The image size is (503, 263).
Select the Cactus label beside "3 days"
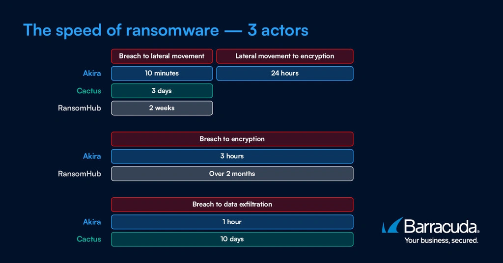coord(89,91)
